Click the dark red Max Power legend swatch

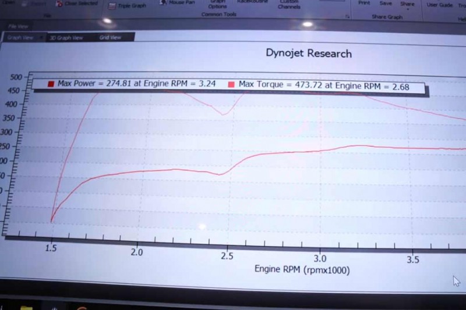51,84
